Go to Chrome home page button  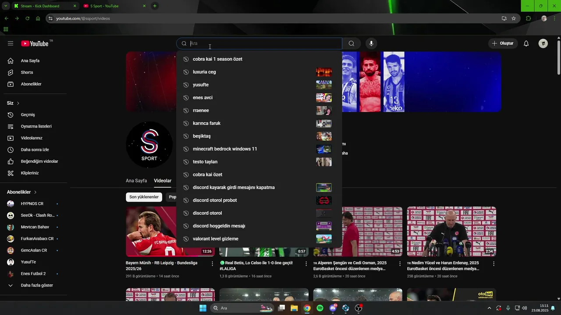pos(38,18)
